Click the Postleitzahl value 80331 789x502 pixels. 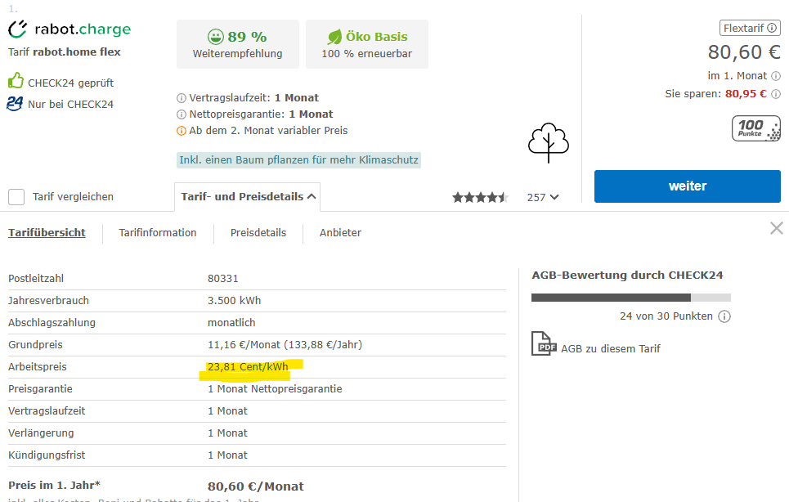223,279
